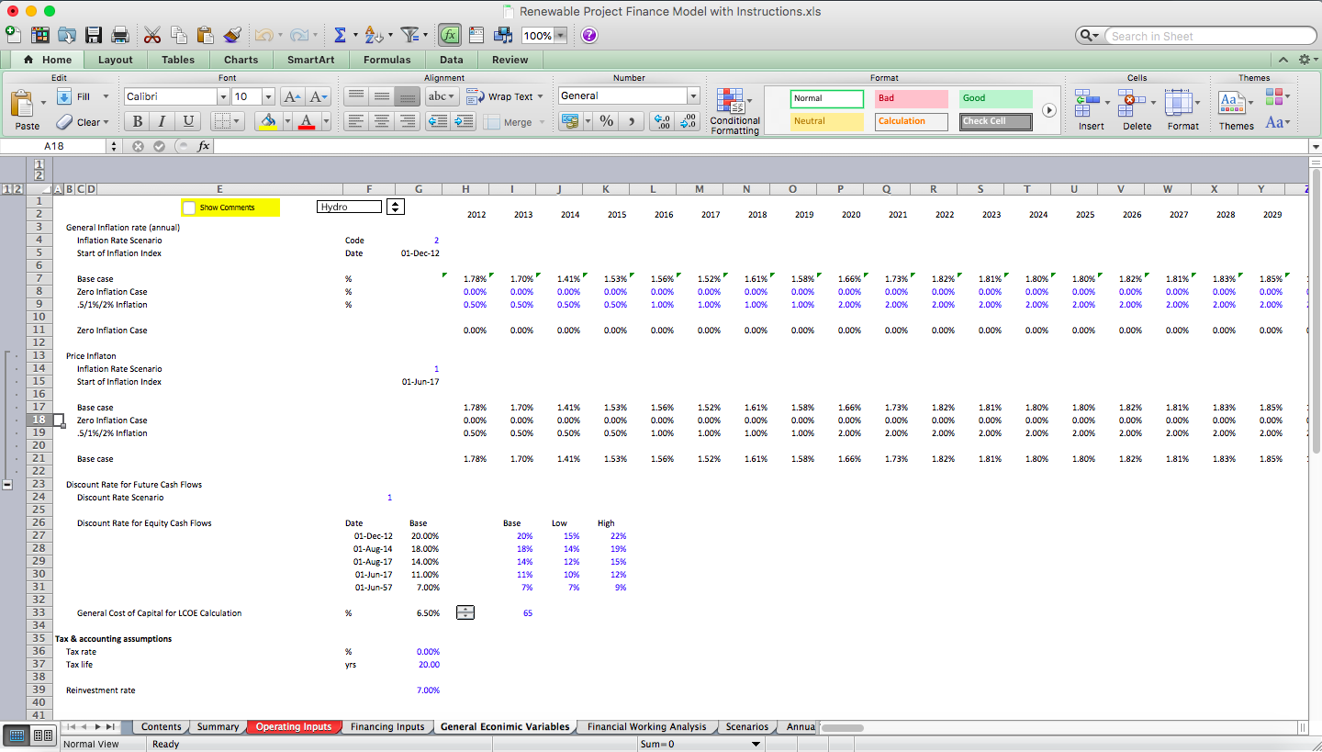The width and height of the screenshot is (1322, 752).
Task: Open Conditional Formatting menu
Action: [734, 111]
